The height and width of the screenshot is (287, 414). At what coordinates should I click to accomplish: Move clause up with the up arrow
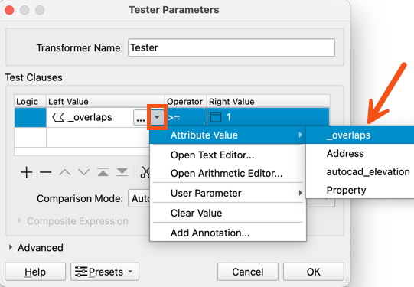65,173
